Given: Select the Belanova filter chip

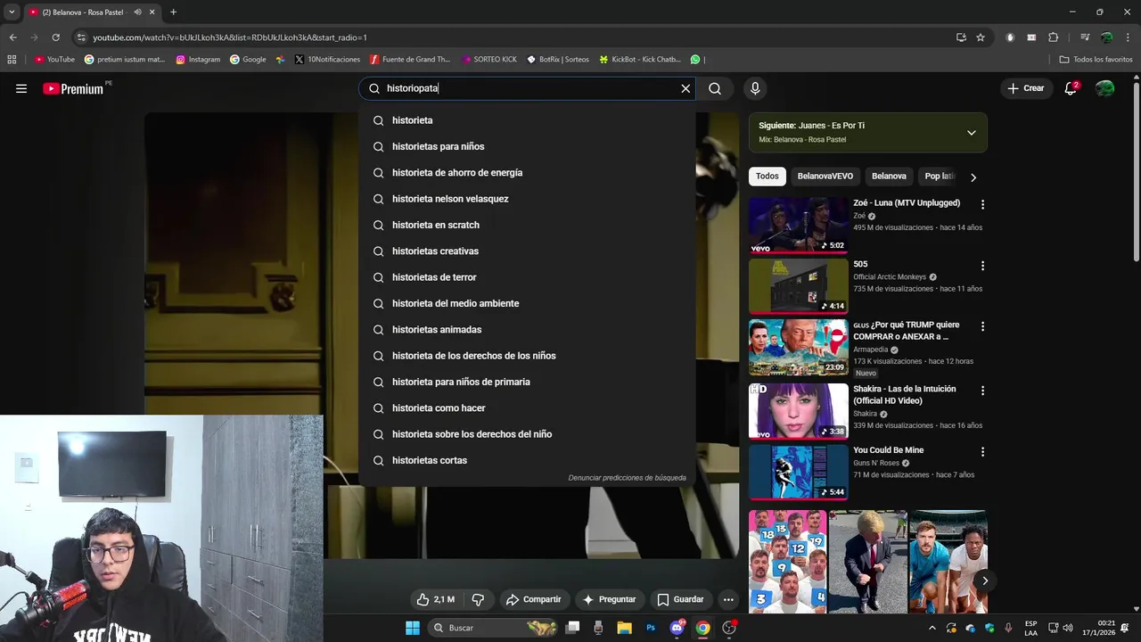Looking at the screenshot, I should 889,177.
